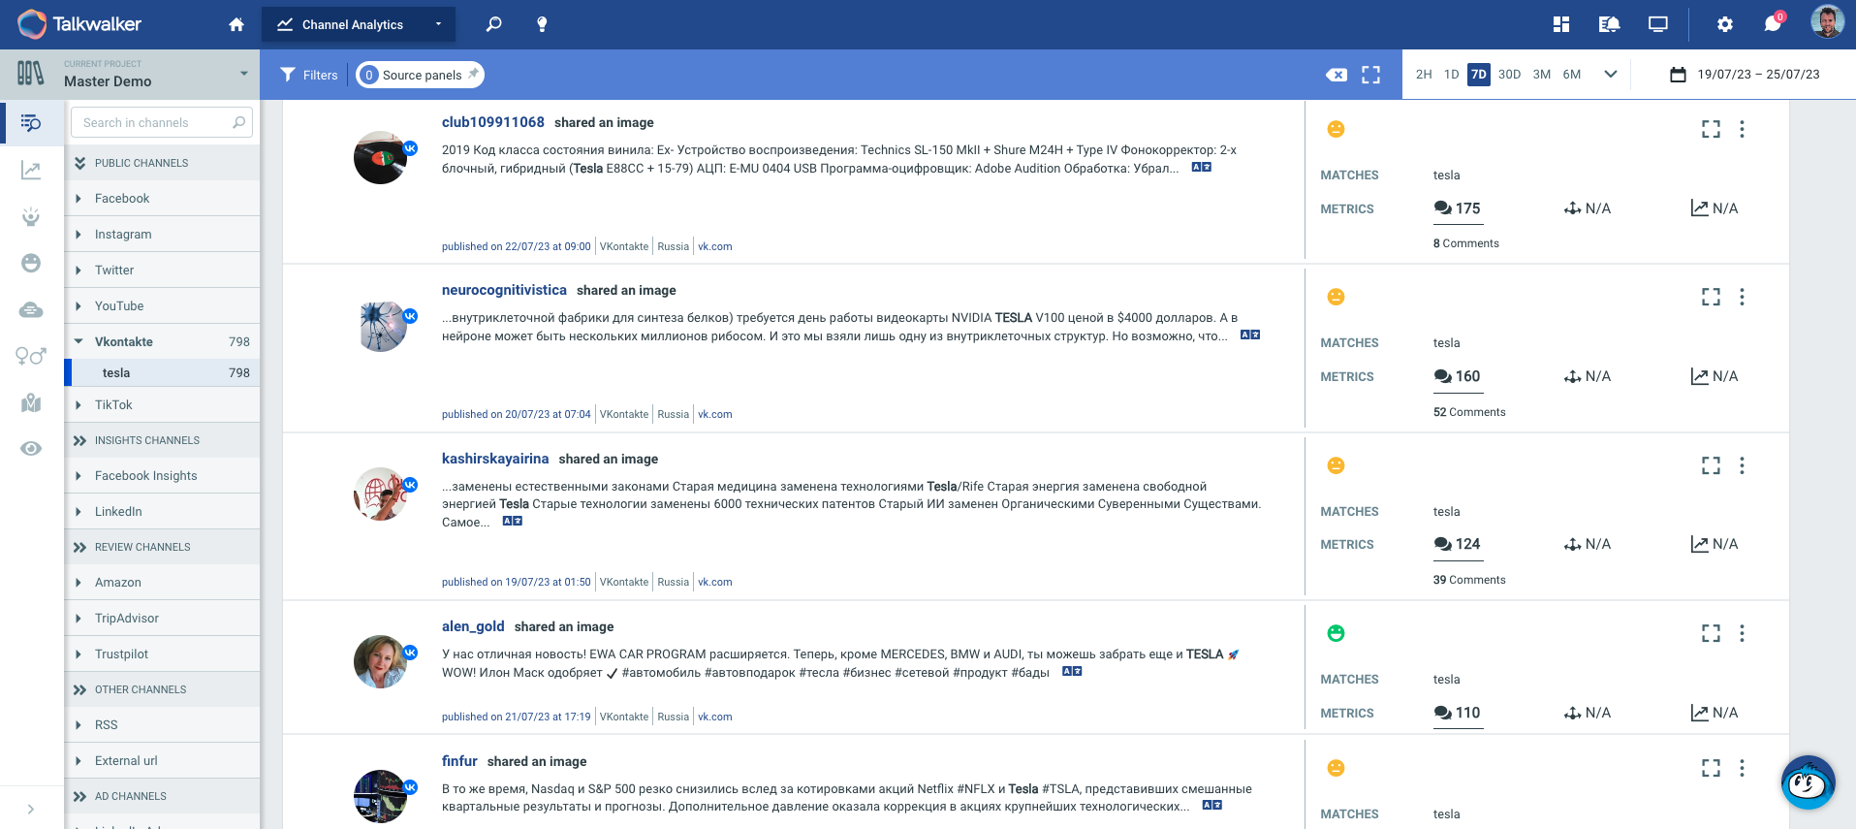Toggle fullscreen view in filter bar

tap(1370, 75)
